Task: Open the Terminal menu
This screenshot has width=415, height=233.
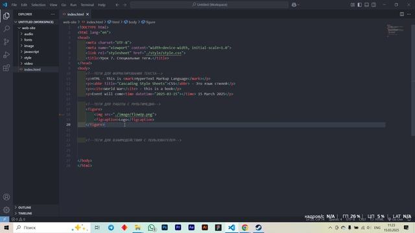Action: [x=88, y=5]
